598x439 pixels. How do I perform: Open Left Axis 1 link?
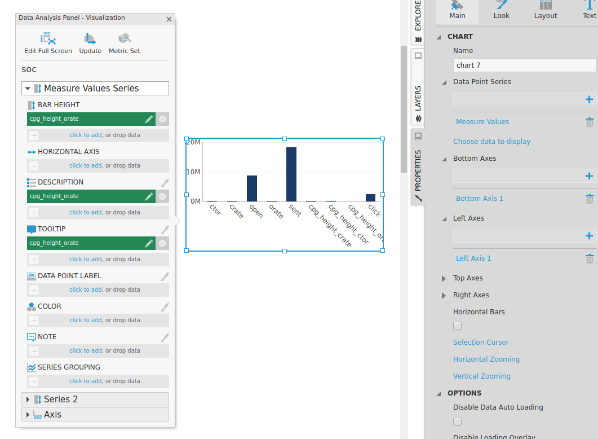(473, 258)
